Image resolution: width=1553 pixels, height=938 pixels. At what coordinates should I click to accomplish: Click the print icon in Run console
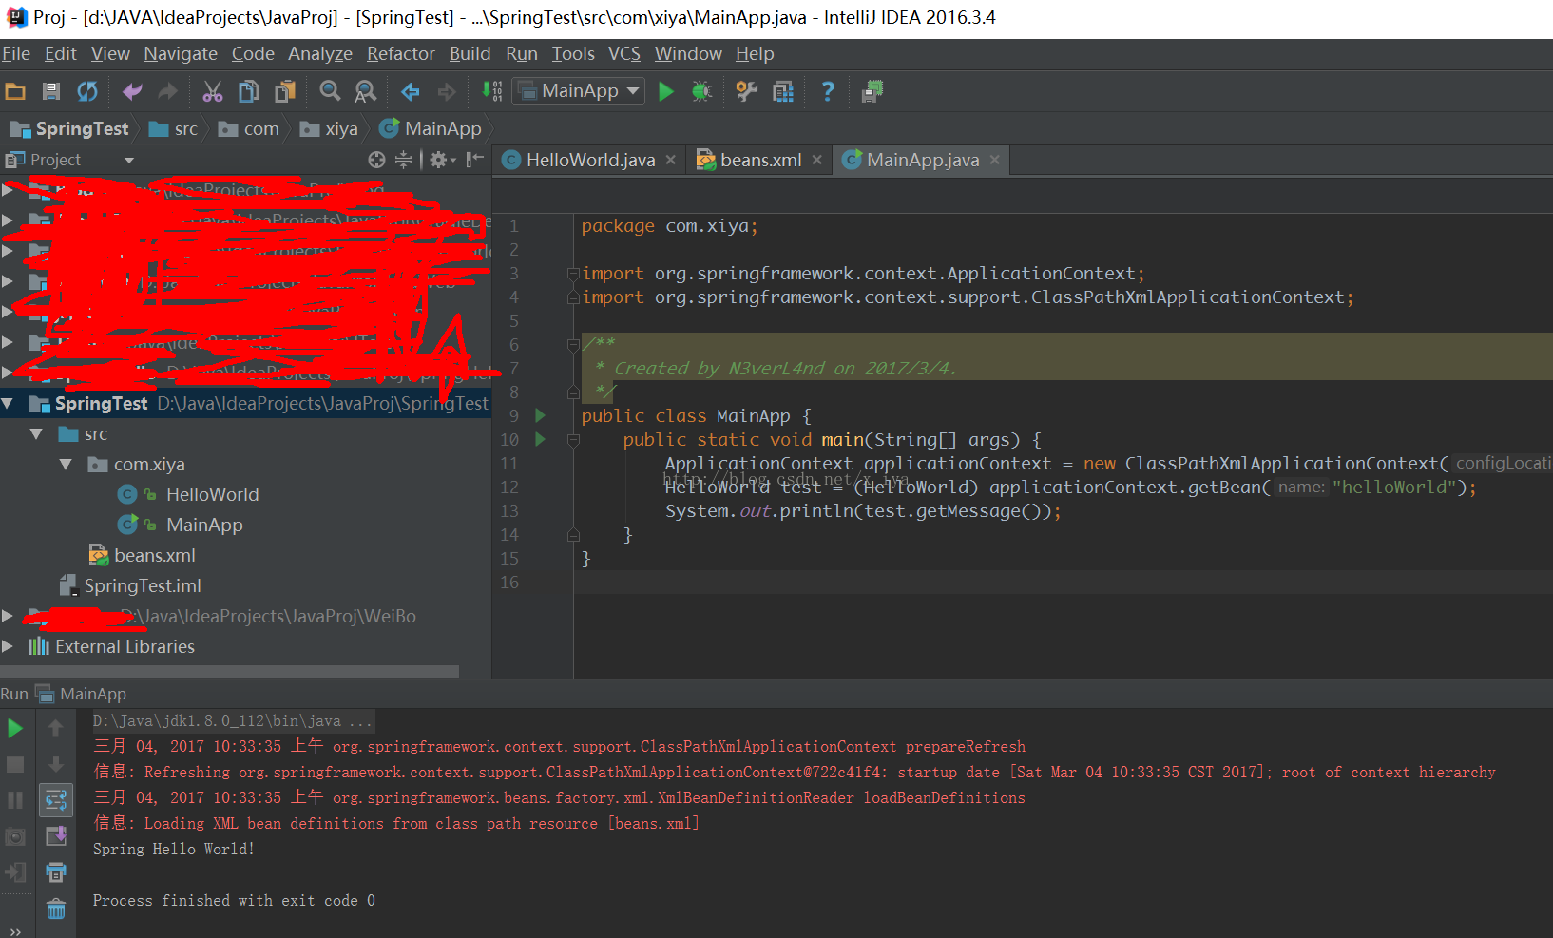coord(56,872)
